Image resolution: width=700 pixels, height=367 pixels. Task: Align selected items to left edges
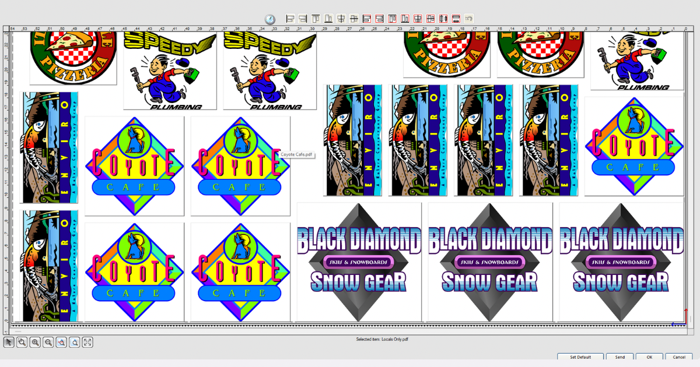pos(290,19)
